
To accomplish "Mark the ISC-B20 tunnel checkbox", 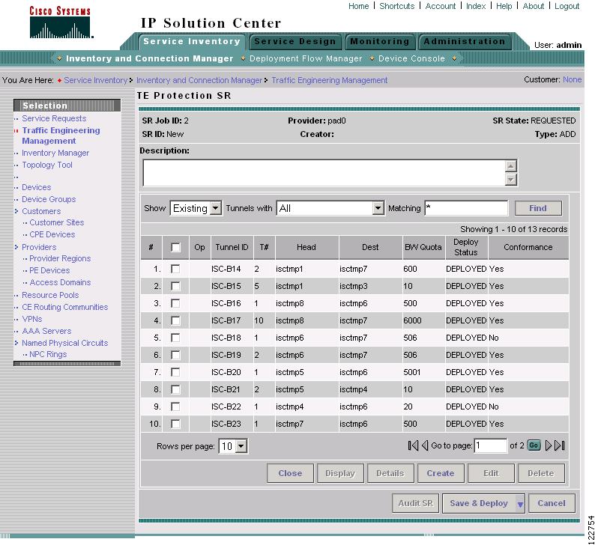I will (x=175, y=372).
